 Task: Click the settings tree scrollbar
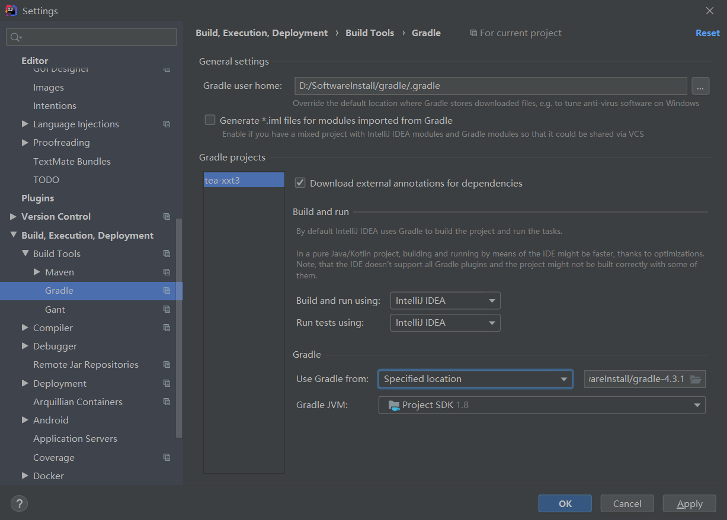pos(180,329)
